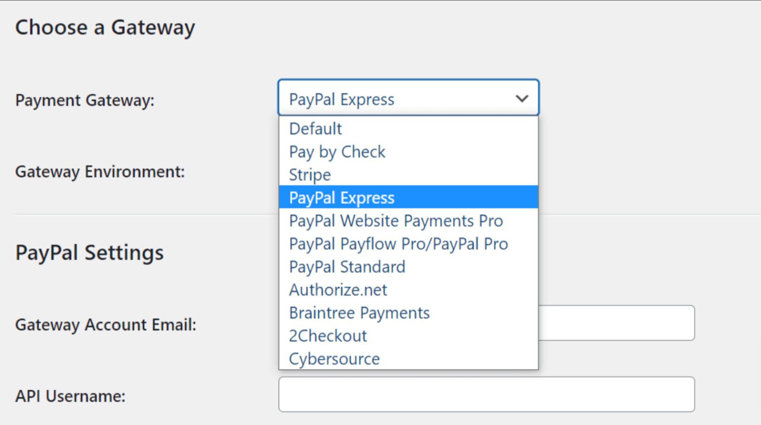Click the Gateway Account Email label
This screenshot has width=761, height=425.
pyautogui.click(x=106, y=324)
